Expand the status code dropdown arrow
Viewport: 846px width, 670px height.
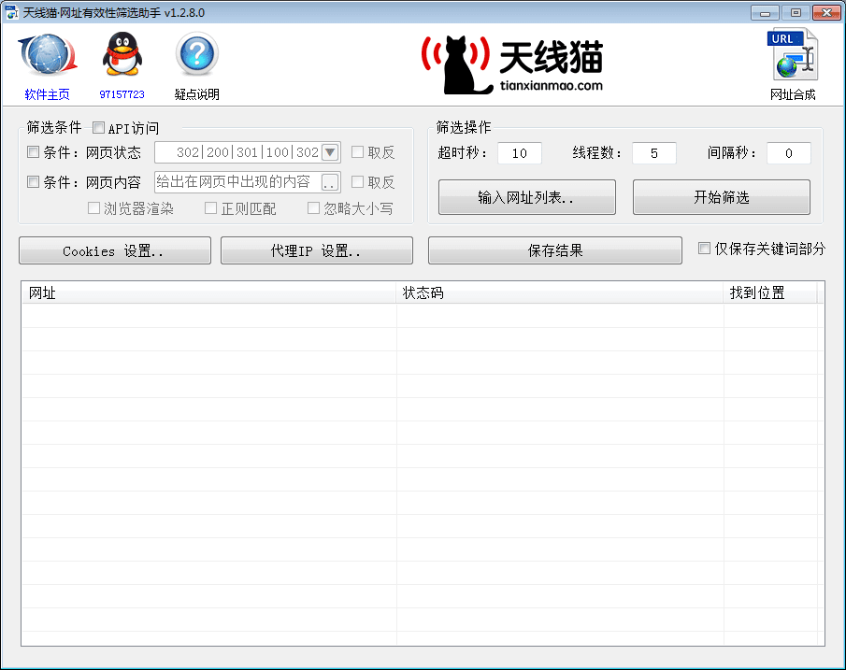coord(330,152)
